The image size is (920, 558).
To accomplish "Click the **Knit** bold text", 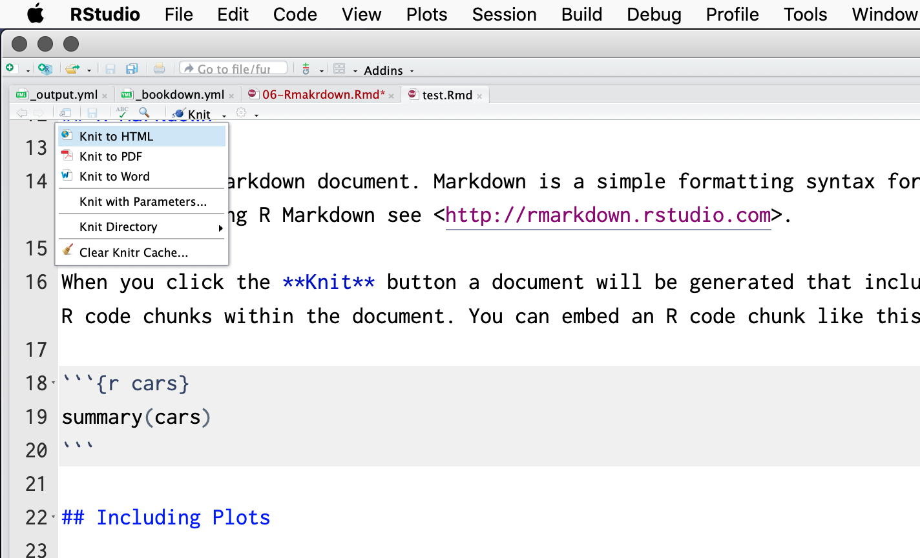I will coord(329,282).
